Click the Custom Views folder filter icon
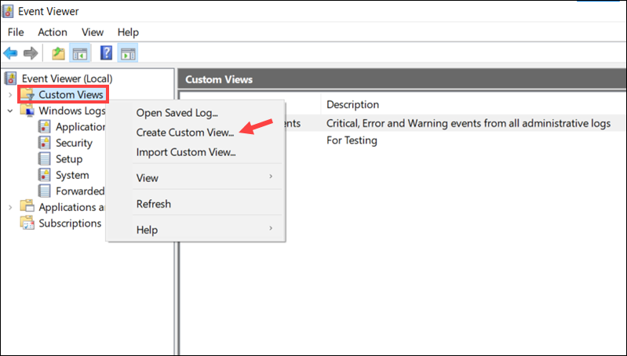The height and width of the screenshot is (356, 627). click(x=27, y=94)
